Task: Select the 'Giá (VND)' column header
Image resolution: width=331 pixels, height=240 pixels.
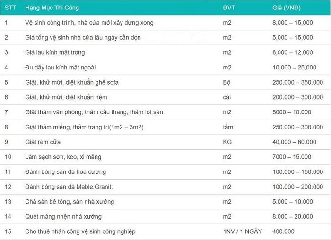Action: pos(287,8)
